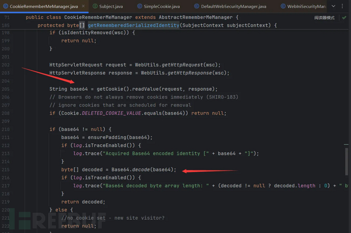Click the CookieRememberMeManager.java tab file icon

[x=6, y=6]
